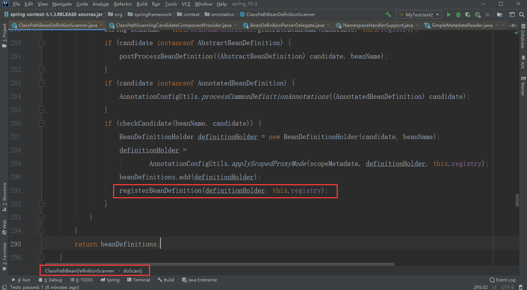The height and width of the screenshot is (290, 527).
Task: Change the LF line separator selector
Action: (494, 287)
